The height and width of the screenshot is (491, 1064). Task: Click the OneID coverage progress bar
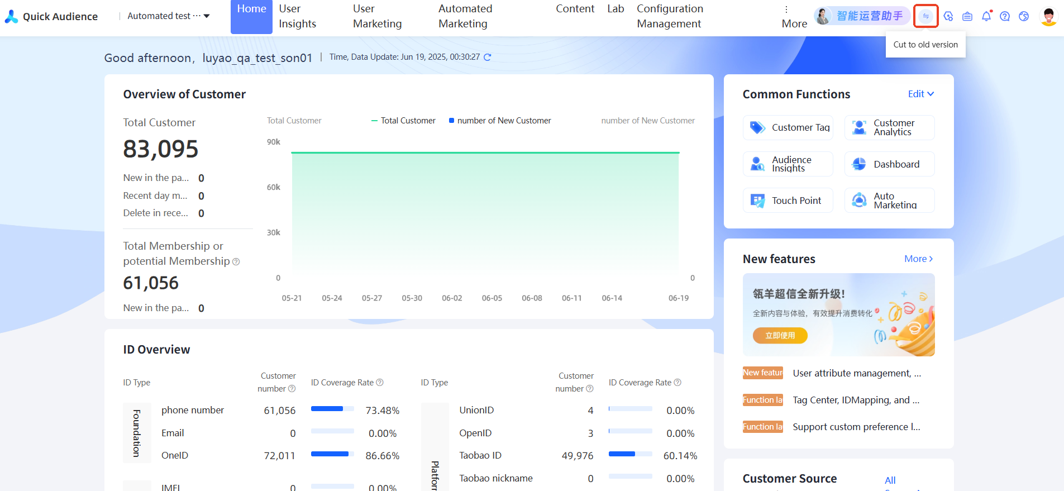tap(332, 454)
